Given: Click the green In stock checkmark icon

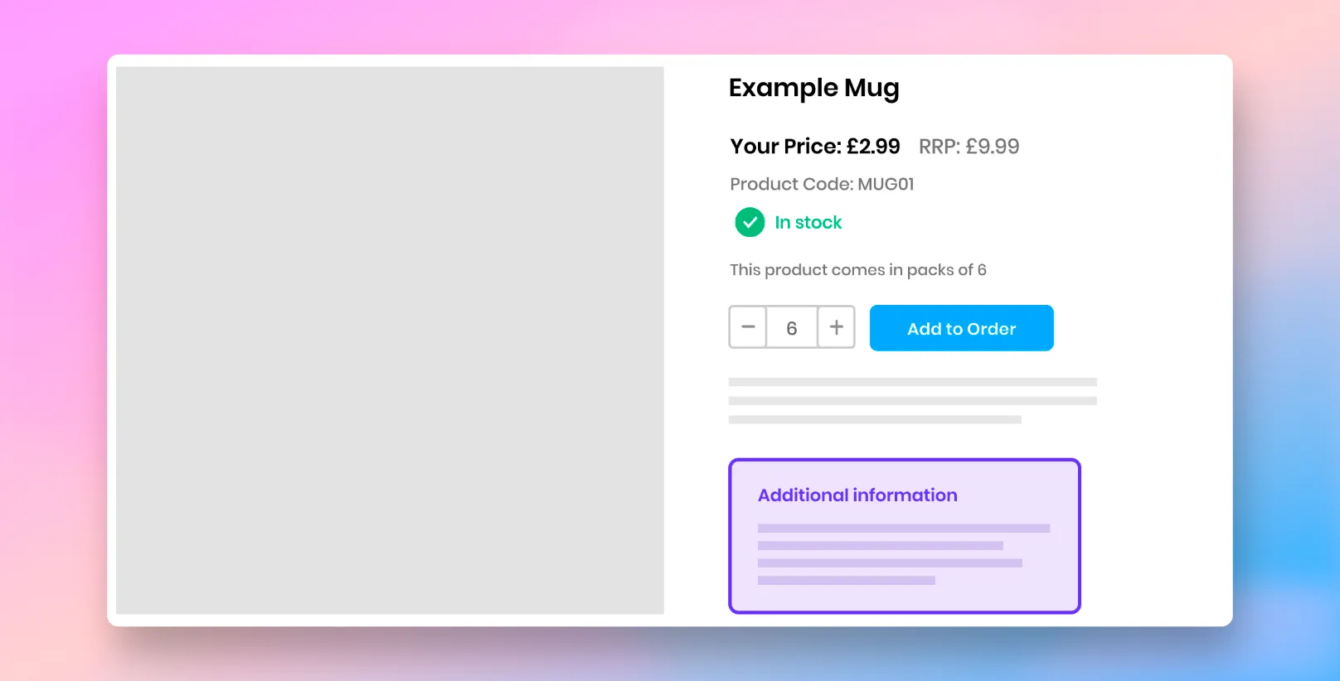Looking at the screenshot, I should click(x=750, y=222).
